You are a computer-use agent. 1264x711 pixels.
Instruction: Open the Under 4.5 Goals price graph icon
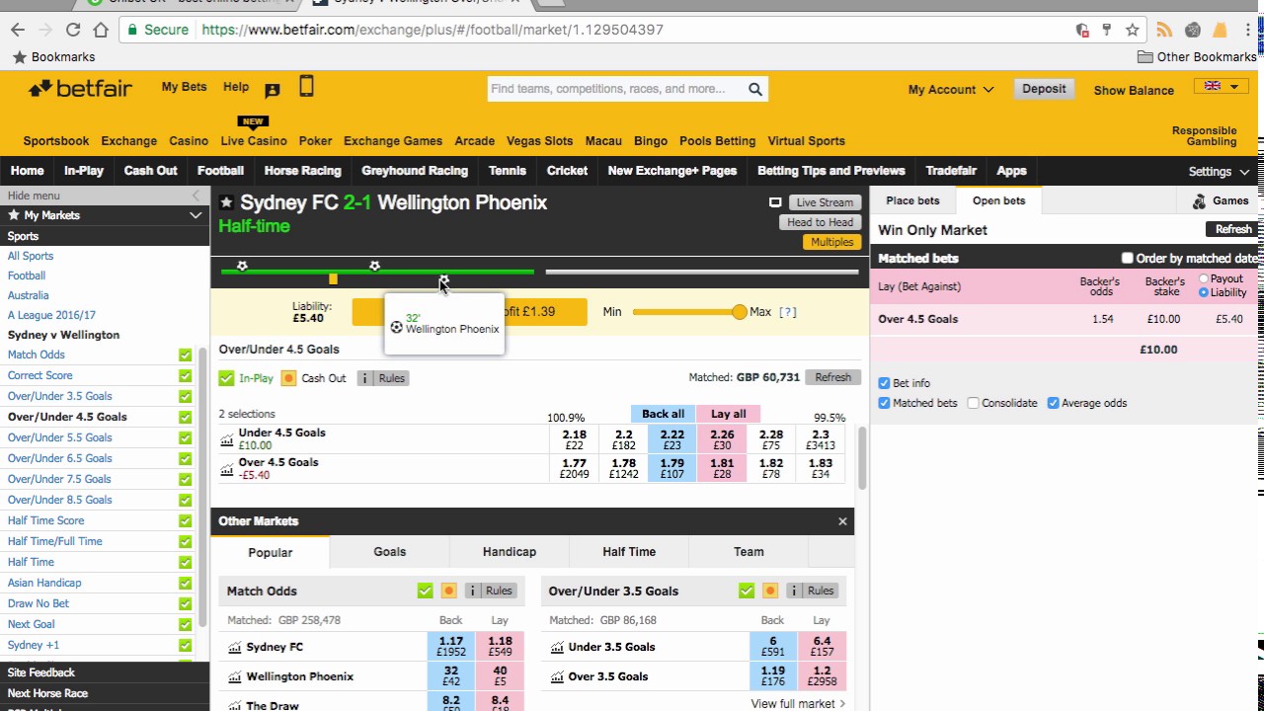click(227, 439)
